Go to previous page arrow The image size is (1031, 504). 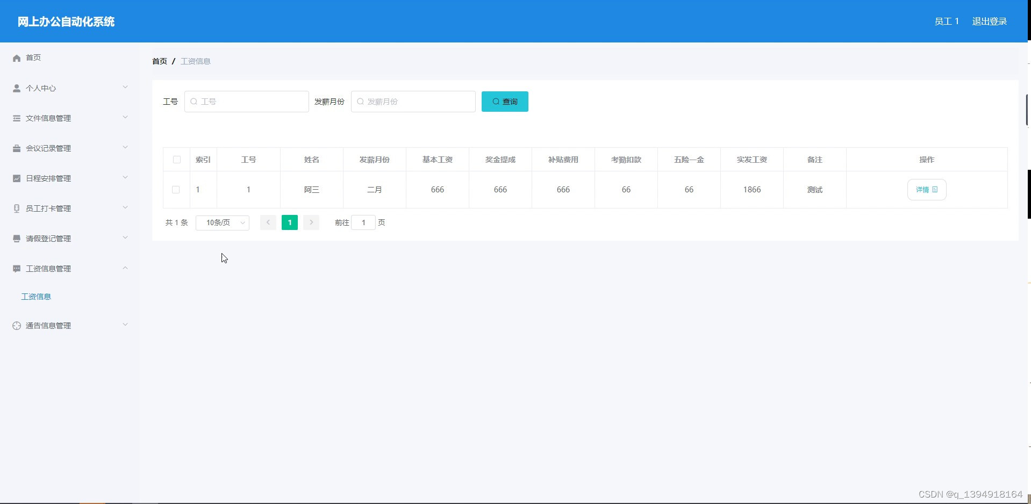click(268, 222)
